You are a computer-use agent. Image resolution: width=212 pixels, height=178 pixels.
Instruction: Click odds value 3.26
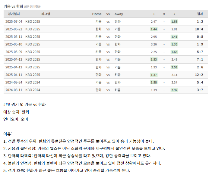(x=154, y=44)
